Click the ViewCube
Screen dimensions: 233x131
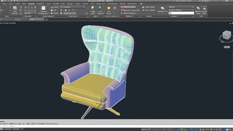pyautogui.click(x=226, y=35)
